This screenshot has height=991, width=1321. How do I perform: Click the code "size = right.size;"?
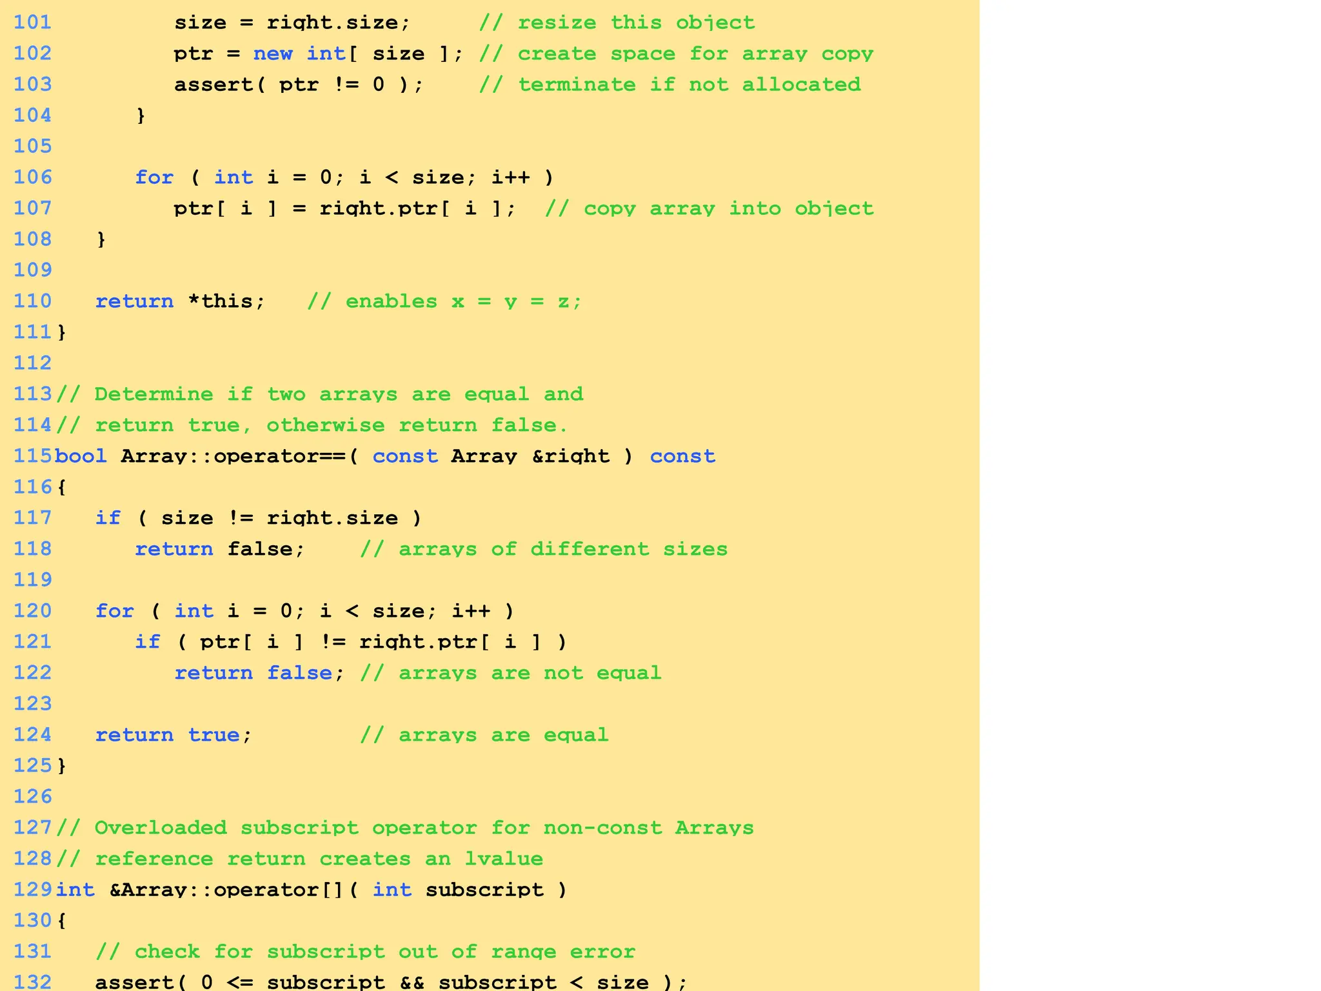292,23
